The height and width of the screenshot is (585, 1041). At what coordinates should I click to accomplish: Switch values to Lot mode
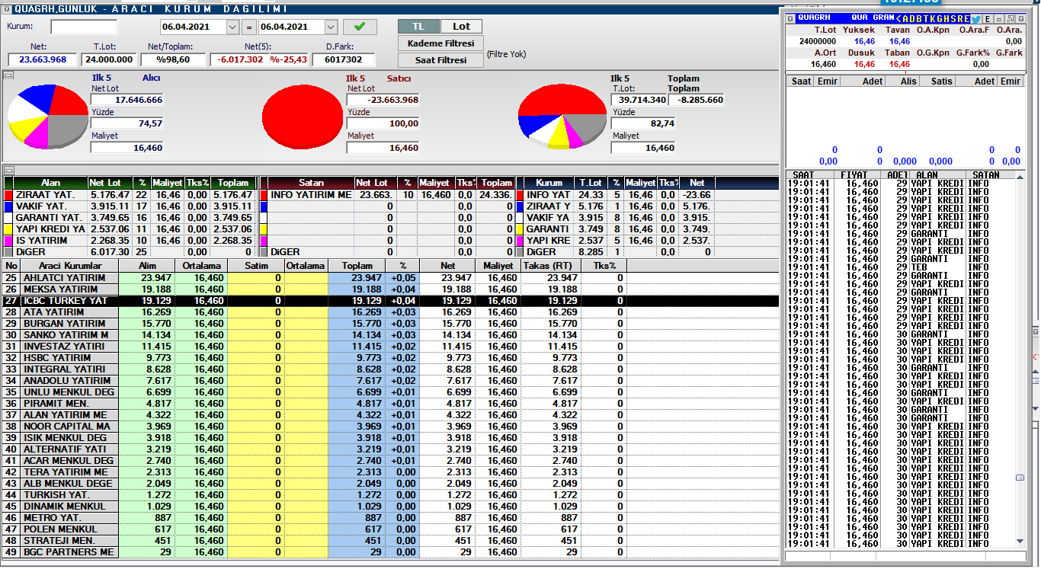[461, 26]
